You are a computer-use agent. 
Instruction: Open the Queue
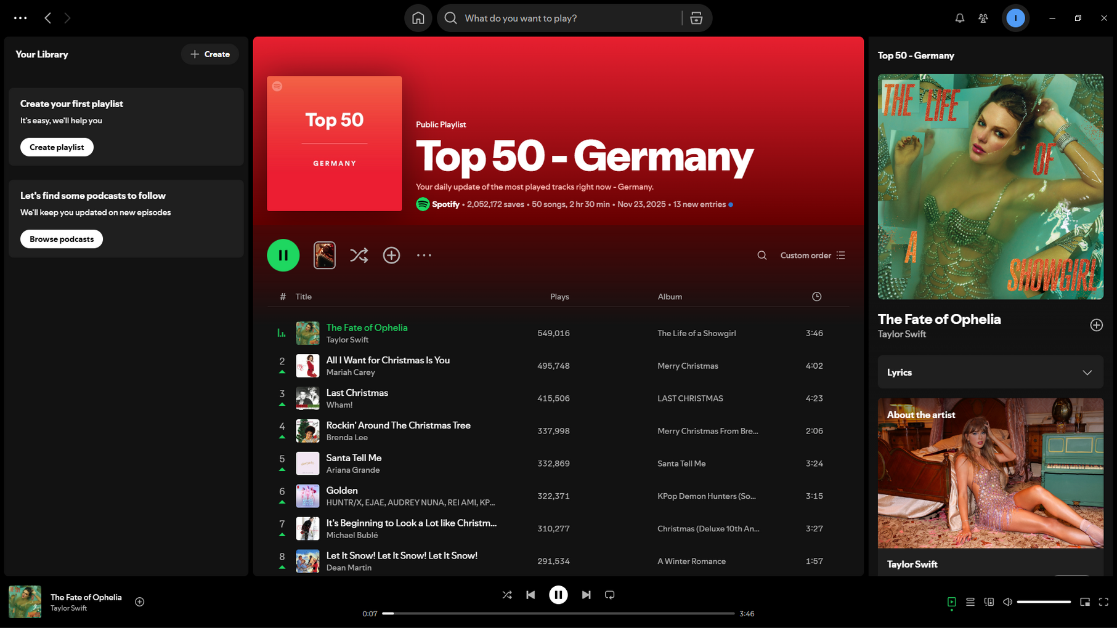point(970,602)
